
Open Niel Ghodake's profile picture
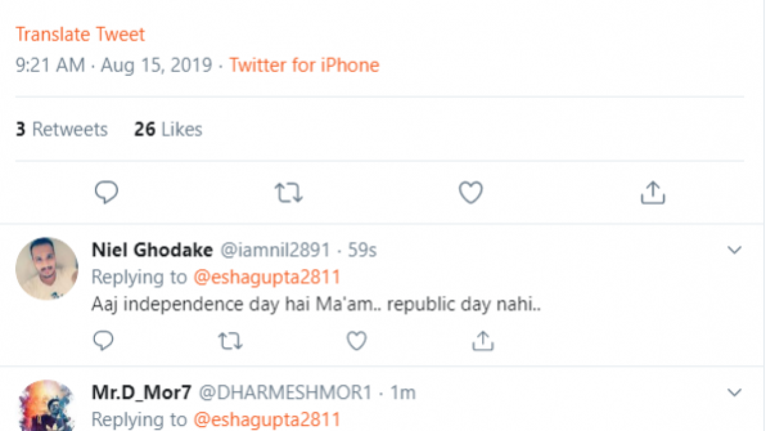click(x=47, y=269)
